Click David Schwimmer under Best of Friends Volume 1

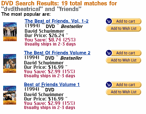pos(44,95)
